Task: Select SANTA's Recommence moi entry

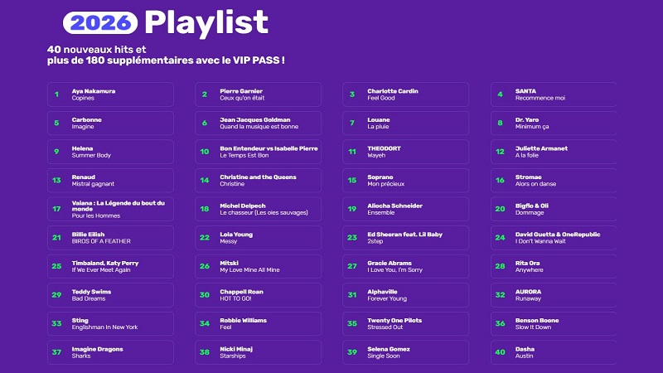Action: tap(554, 94)
